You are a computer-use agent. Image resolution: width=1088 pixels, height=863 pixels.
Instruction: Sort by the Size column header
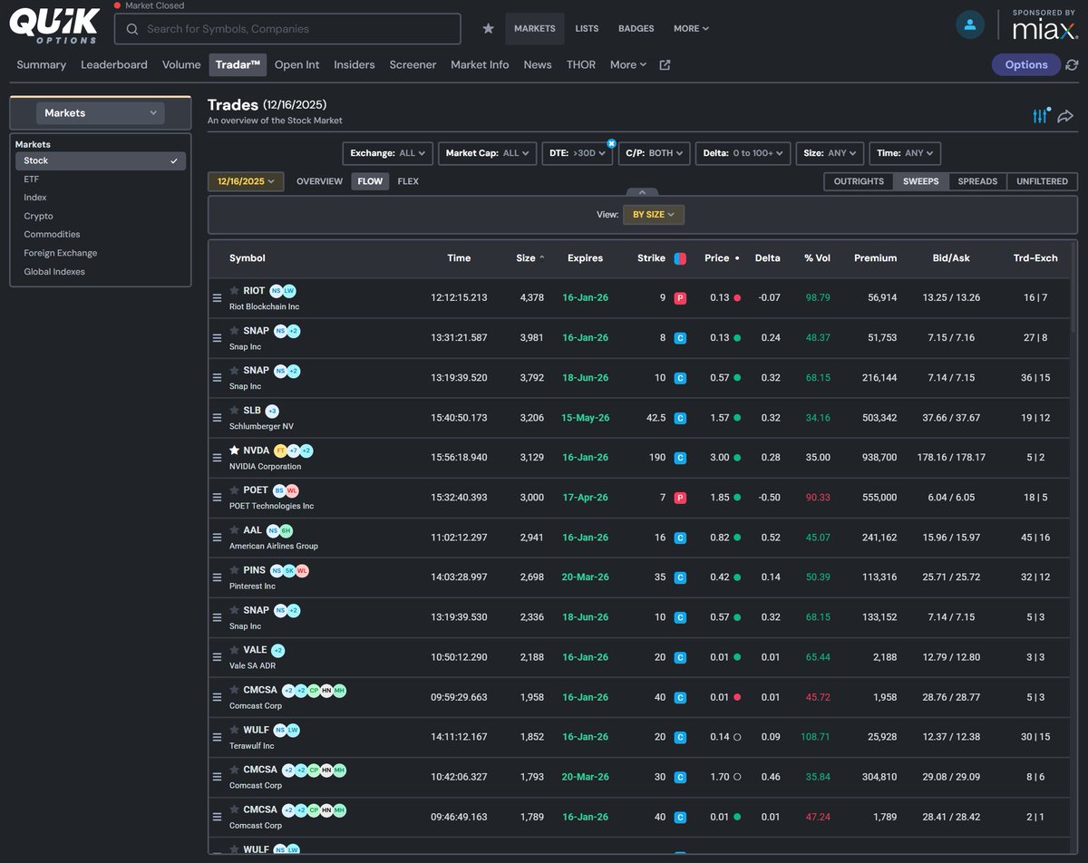click(x=530, y=258)
